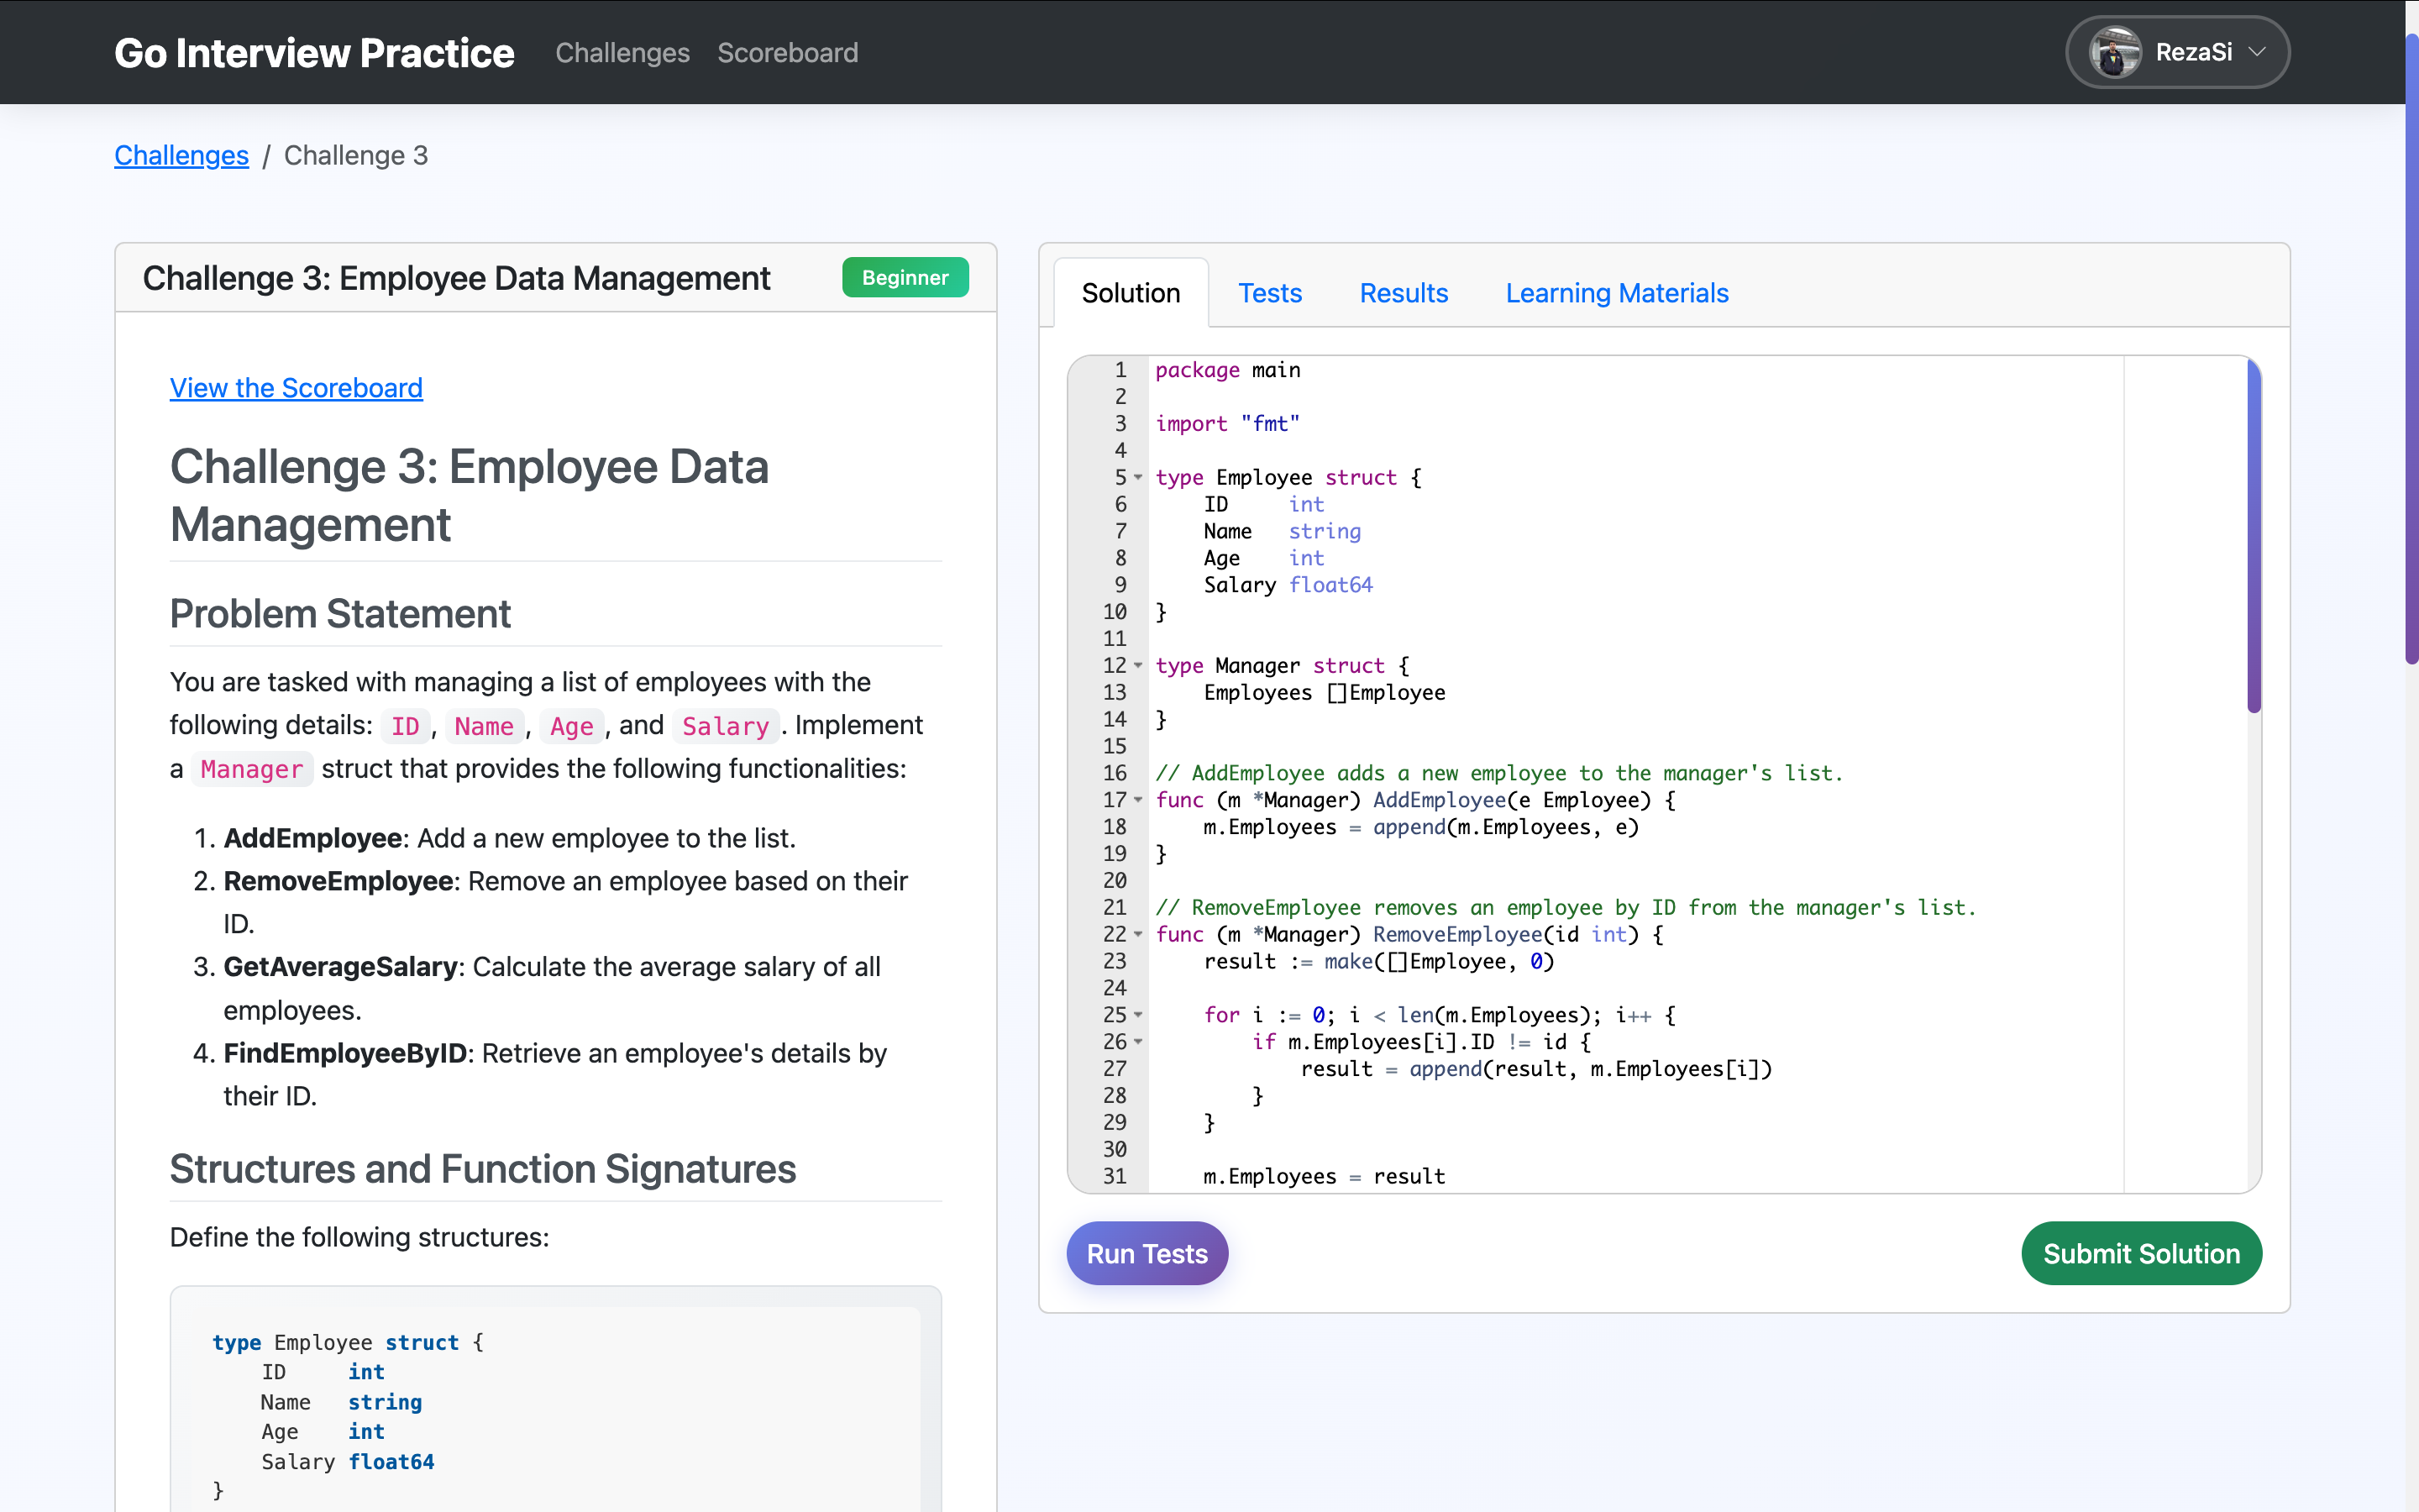Collapse the Employee struct fold at line 5

(x=1139, y=478)
